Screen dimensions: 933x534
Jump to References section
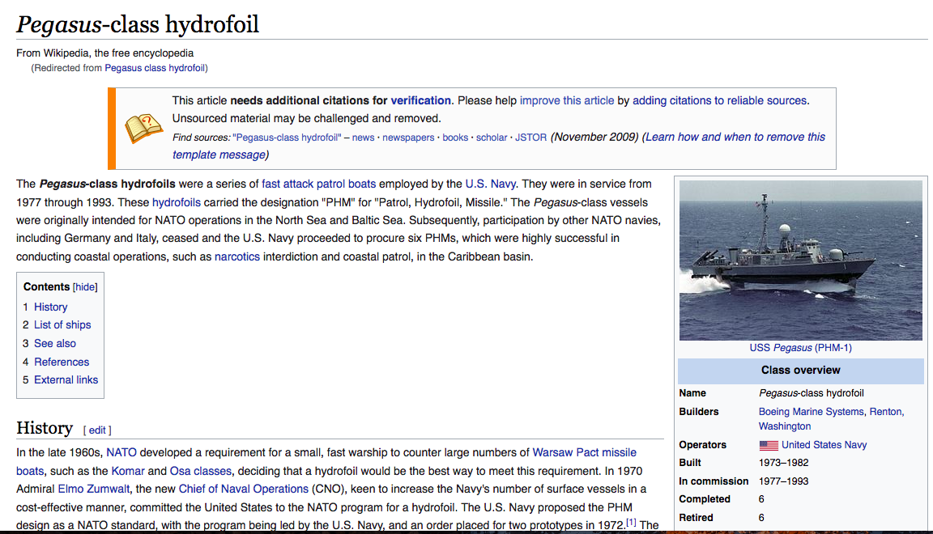point(62,362)
